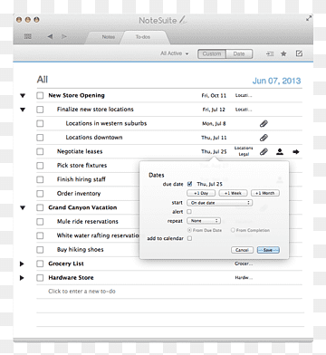This screenshot has height=355, width=326.
Task: Open attachment on Locations in western suburbs
Action: point(264,123)
